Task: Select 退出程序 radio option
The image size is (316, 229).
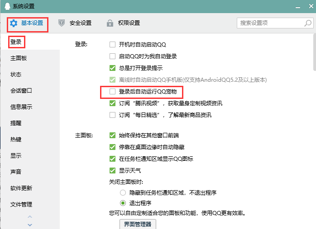Action: point(123,203)
